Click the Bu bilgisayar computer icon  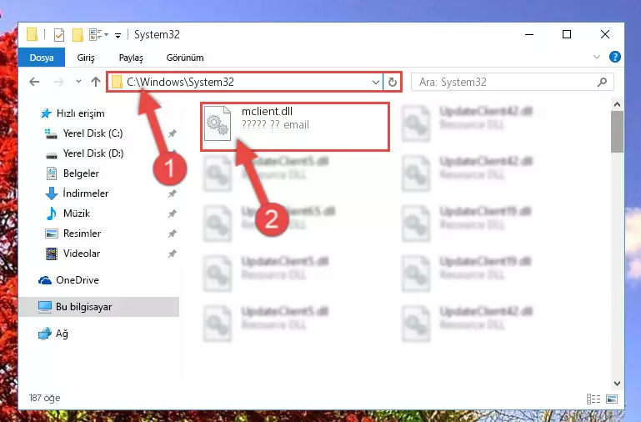(x=45, y=307)
